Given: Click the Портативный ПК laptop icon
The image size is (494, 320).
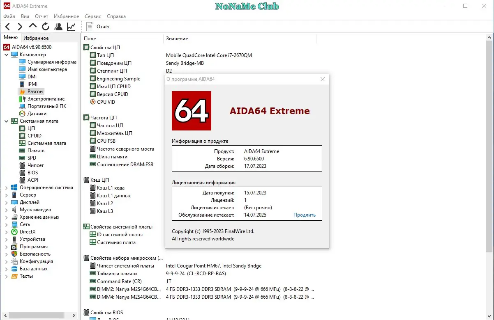Looking at the screenshot, I should [x=22, y=106].
